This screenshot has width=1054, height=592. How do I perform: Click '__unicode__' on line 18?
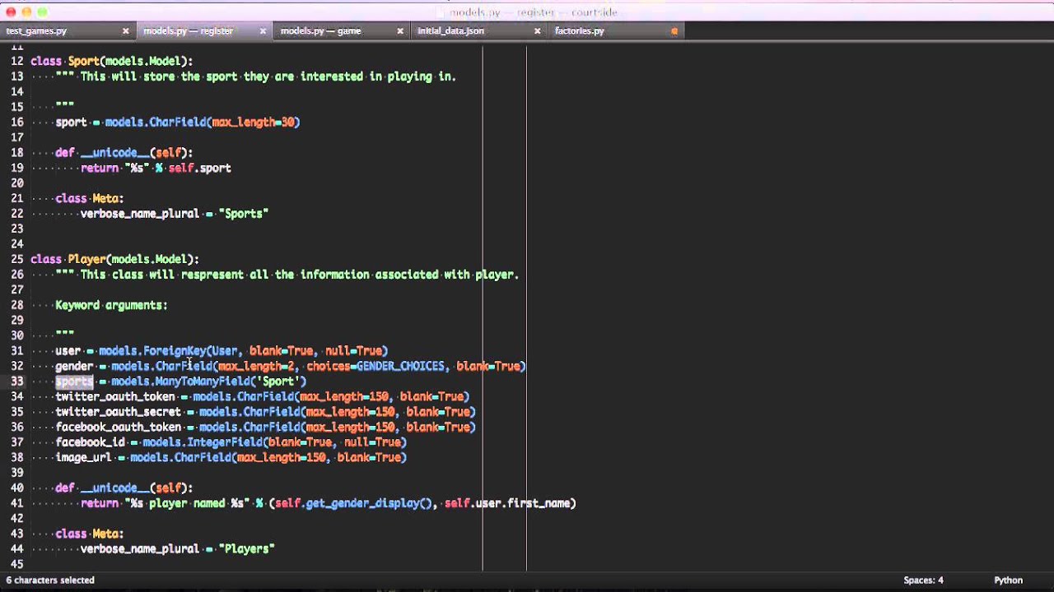tap(115, 153)
